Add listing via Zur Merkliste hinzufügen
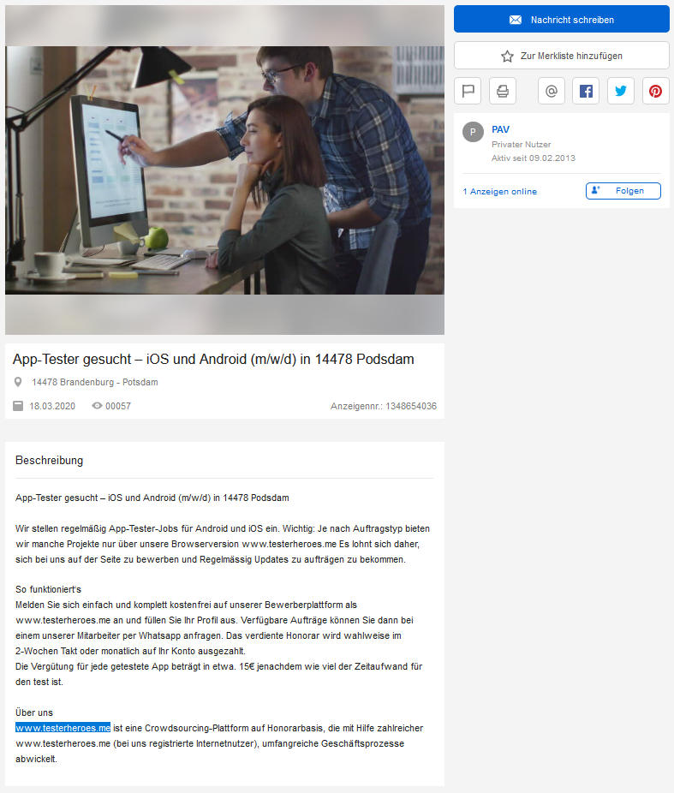 (561, 56)
